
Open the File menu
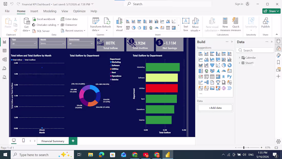click(7, 11)
